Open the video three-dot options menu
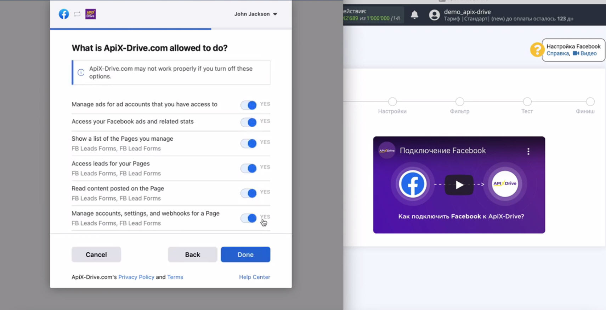This screenshot has width=606, height=310. 528,151
